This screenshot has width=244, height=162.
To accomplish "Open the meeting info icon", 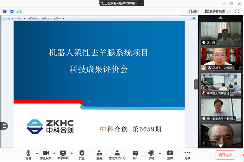I will tap(5, 11).
